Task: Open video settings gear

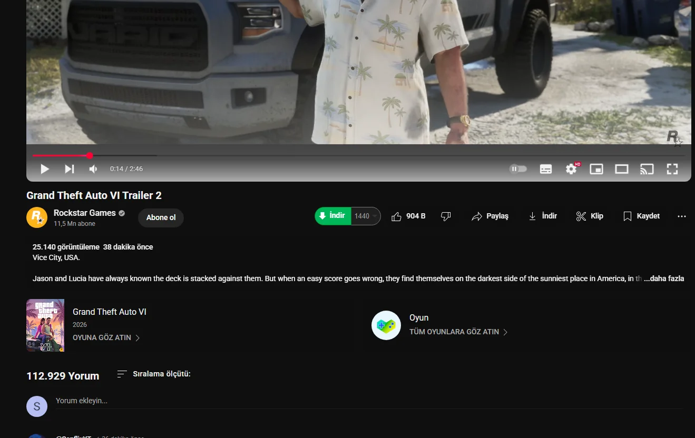Action: tap(571, 169)
